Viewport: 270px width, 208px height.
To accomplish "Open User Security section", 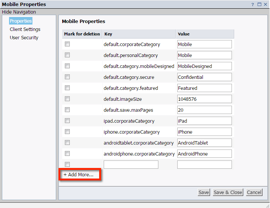I will (24, 38).
